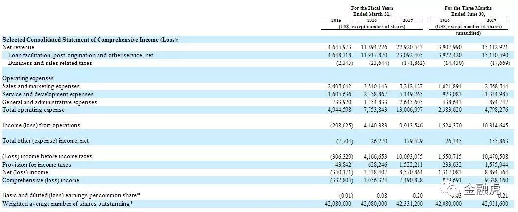Select 'Loan facilitation, post-origination and other service, net'
The image size is (518, 212).
[80, 55]
